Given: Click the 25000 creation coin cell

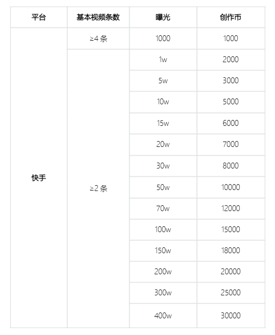Looking at the screenshot, I should pyautogui.click(x=230, y=293).
